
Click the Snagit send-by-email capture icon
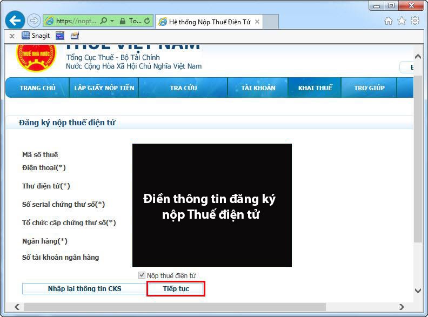coord(74,36)
